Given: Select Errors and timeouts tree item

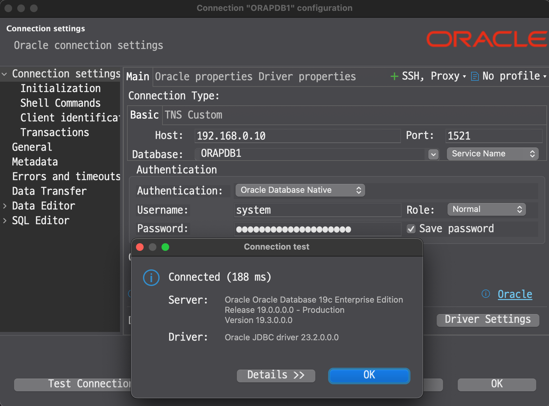Looking at the screenshot, I should pos(66,177).
